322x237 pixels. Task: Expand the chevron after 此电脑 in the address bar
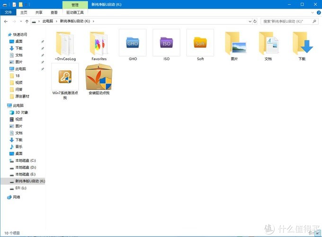tap(56, 21)
